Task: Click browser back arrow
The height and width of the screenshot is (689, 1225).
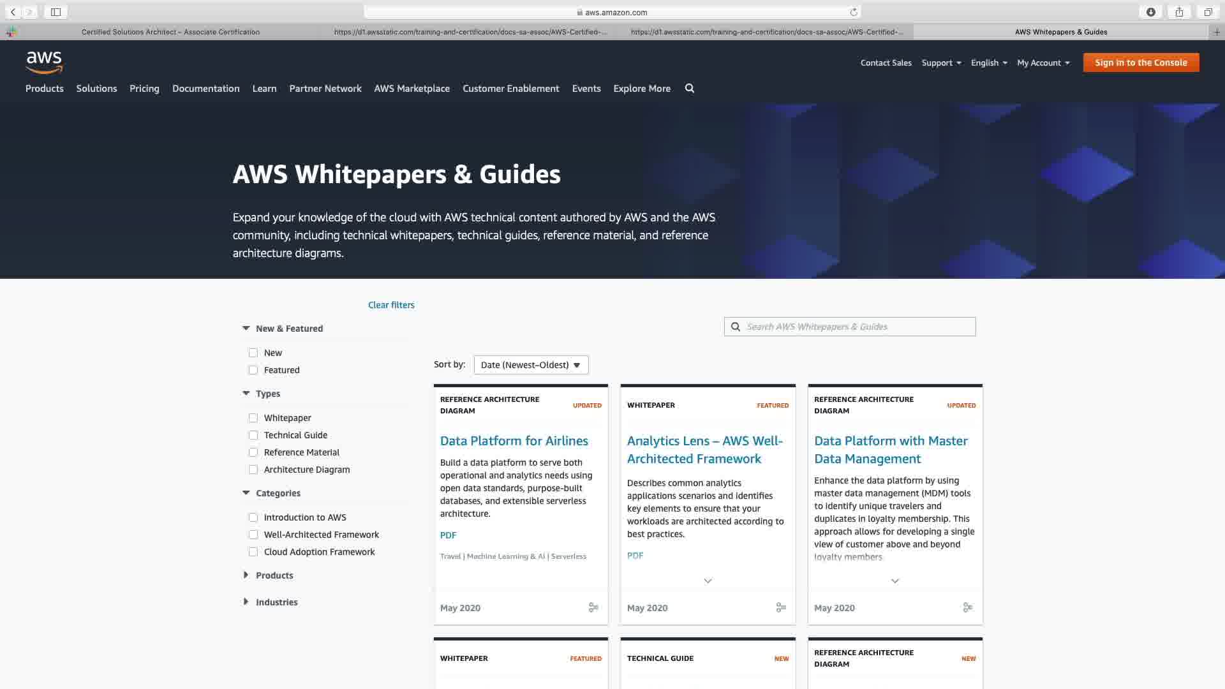Action: [x=13, y=11]
